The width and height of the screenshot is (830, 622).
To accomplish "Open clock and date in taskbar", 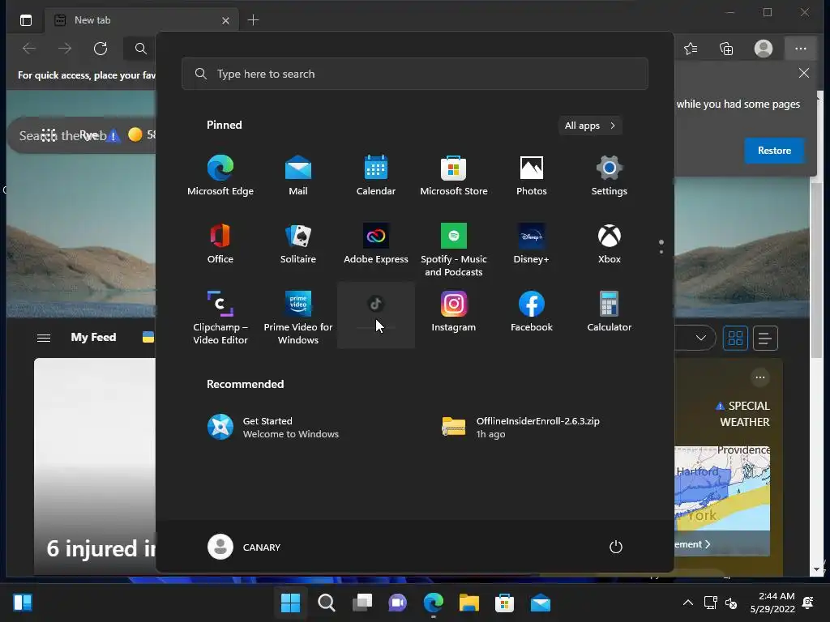I will point(772,603).
